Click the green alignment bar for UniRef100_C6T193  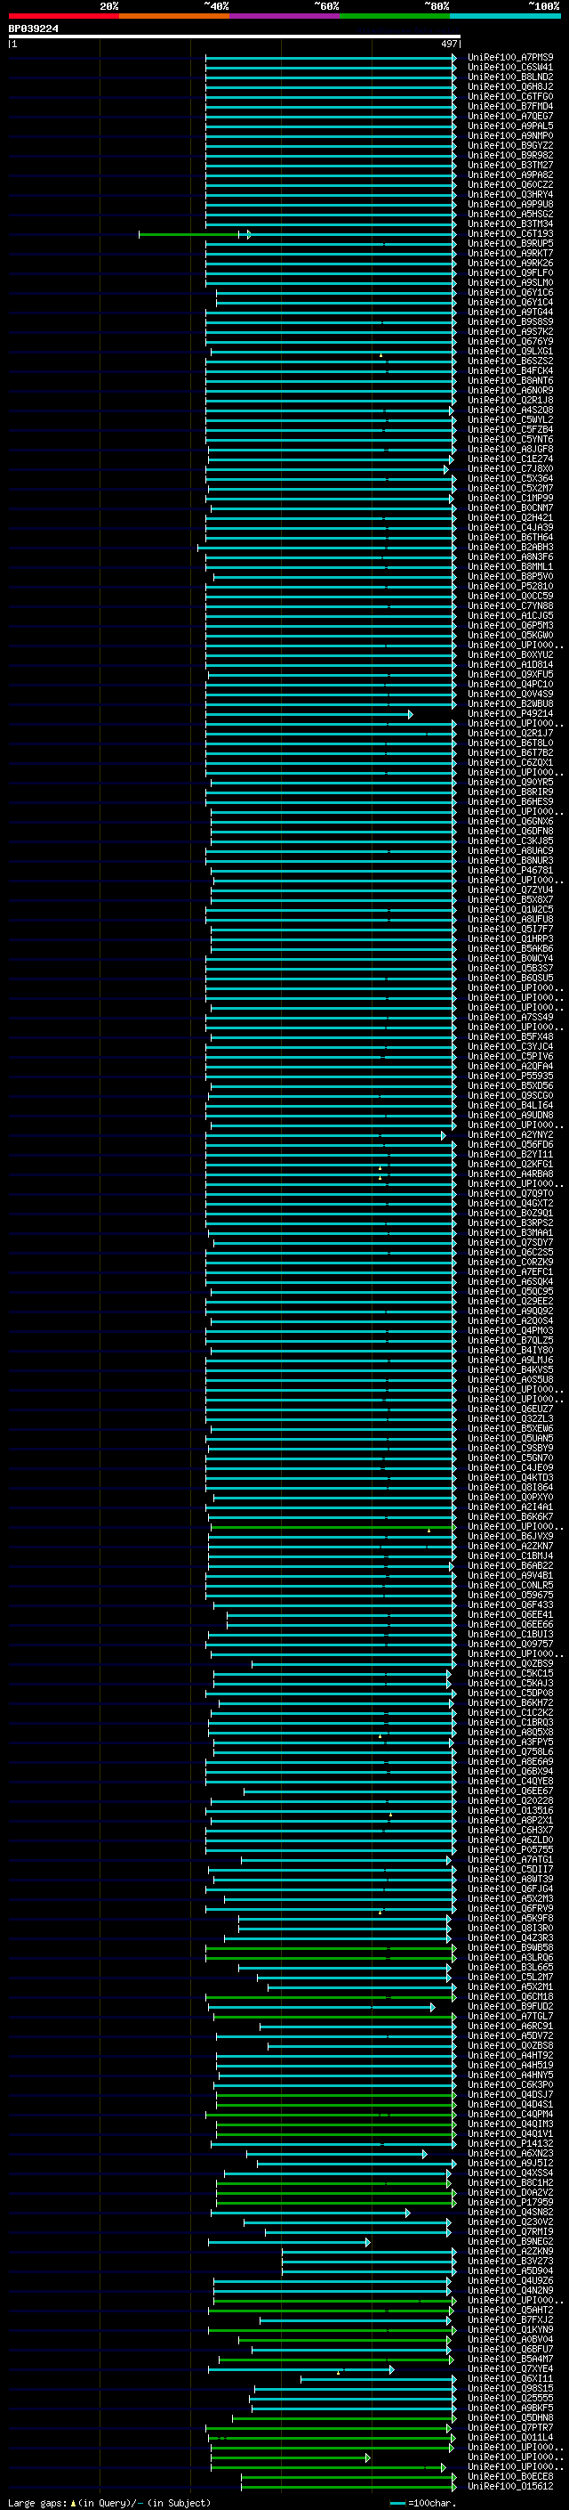195,234
